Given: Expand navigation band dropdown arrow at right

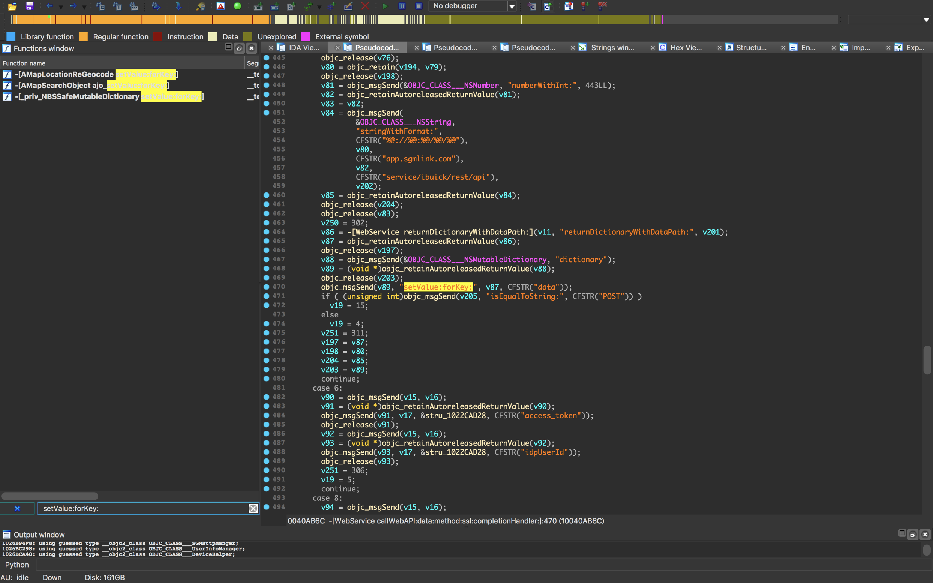Looking at the screenshot, I should click(926, 20).
